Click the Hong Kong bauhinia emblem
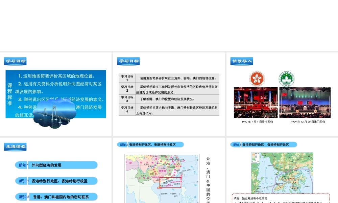Viewport: 338px width, 203px height. [x=257, y=78]
